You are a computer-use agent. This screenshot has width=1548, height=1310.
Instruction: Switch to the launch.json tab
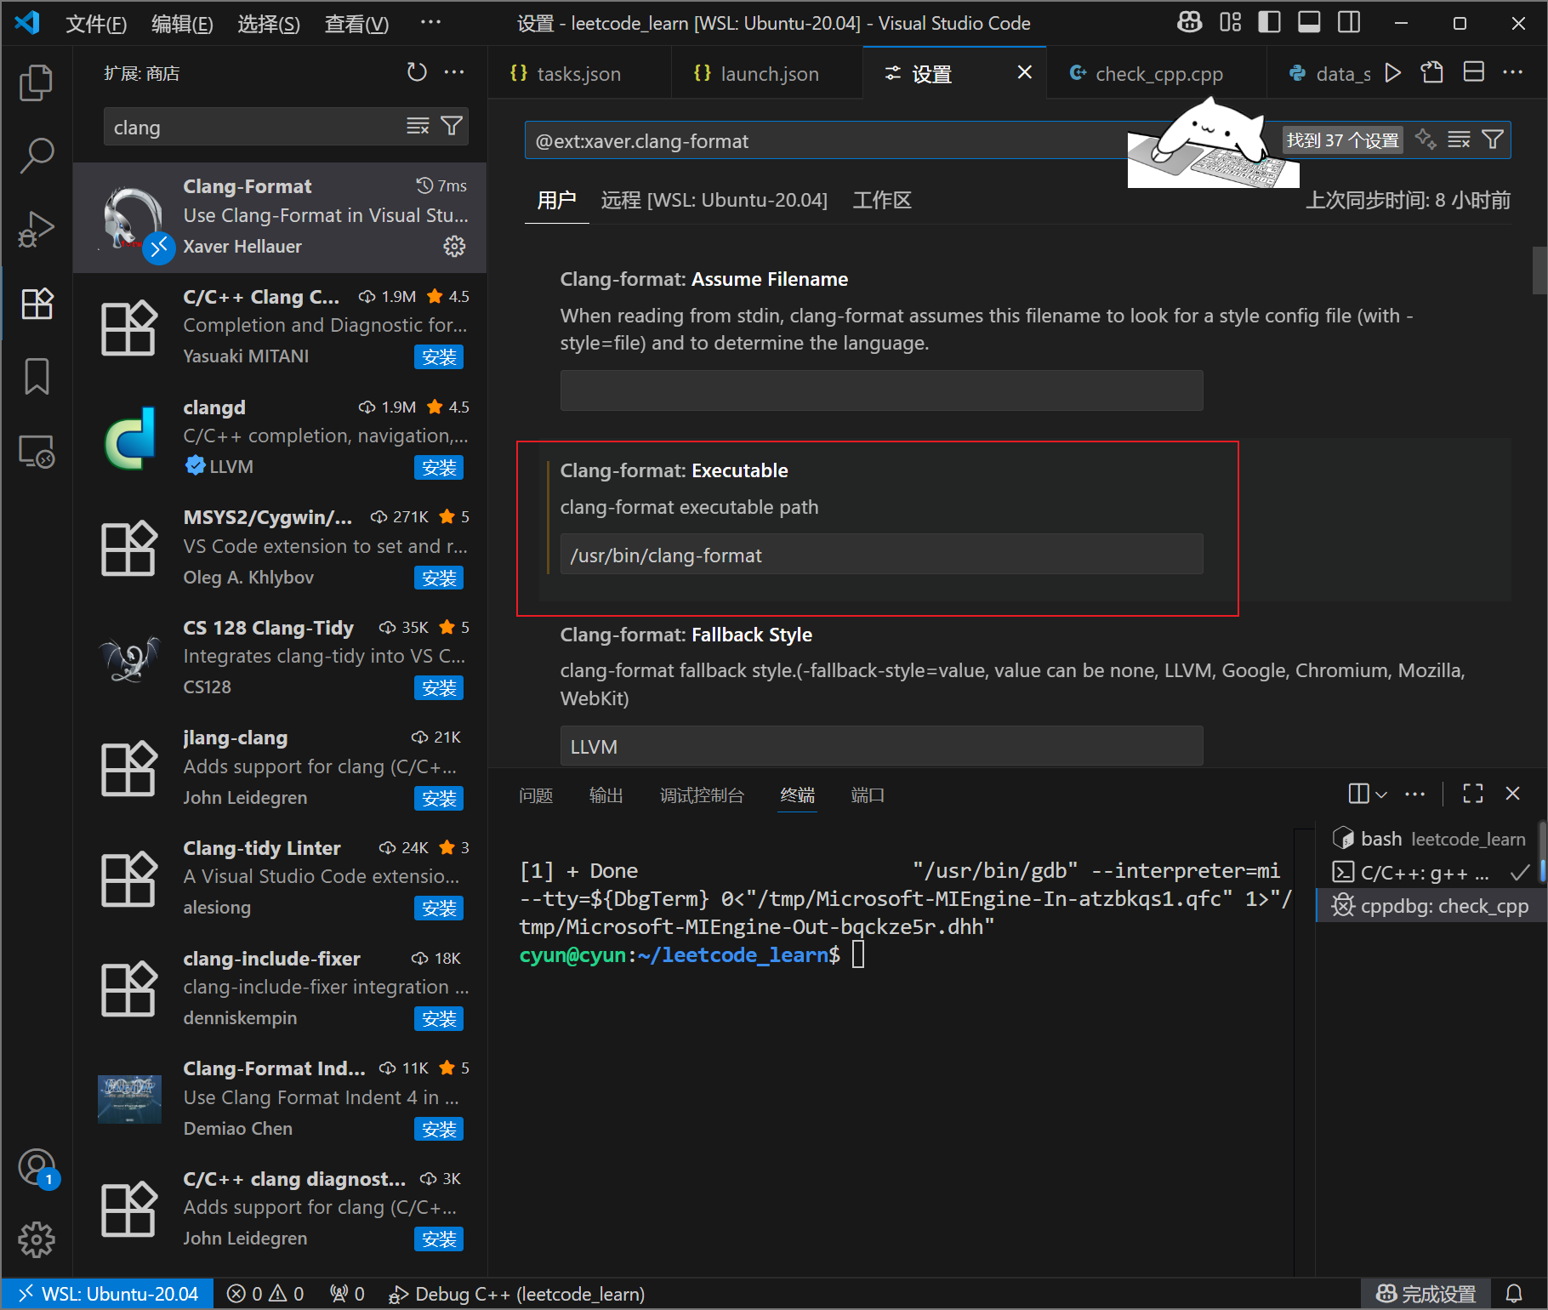click(768, 74)
